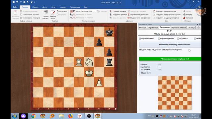This screenshot has height=119, width=212.
Task: Open the File Explorer folder in taskbar
Action: (61, 116)
